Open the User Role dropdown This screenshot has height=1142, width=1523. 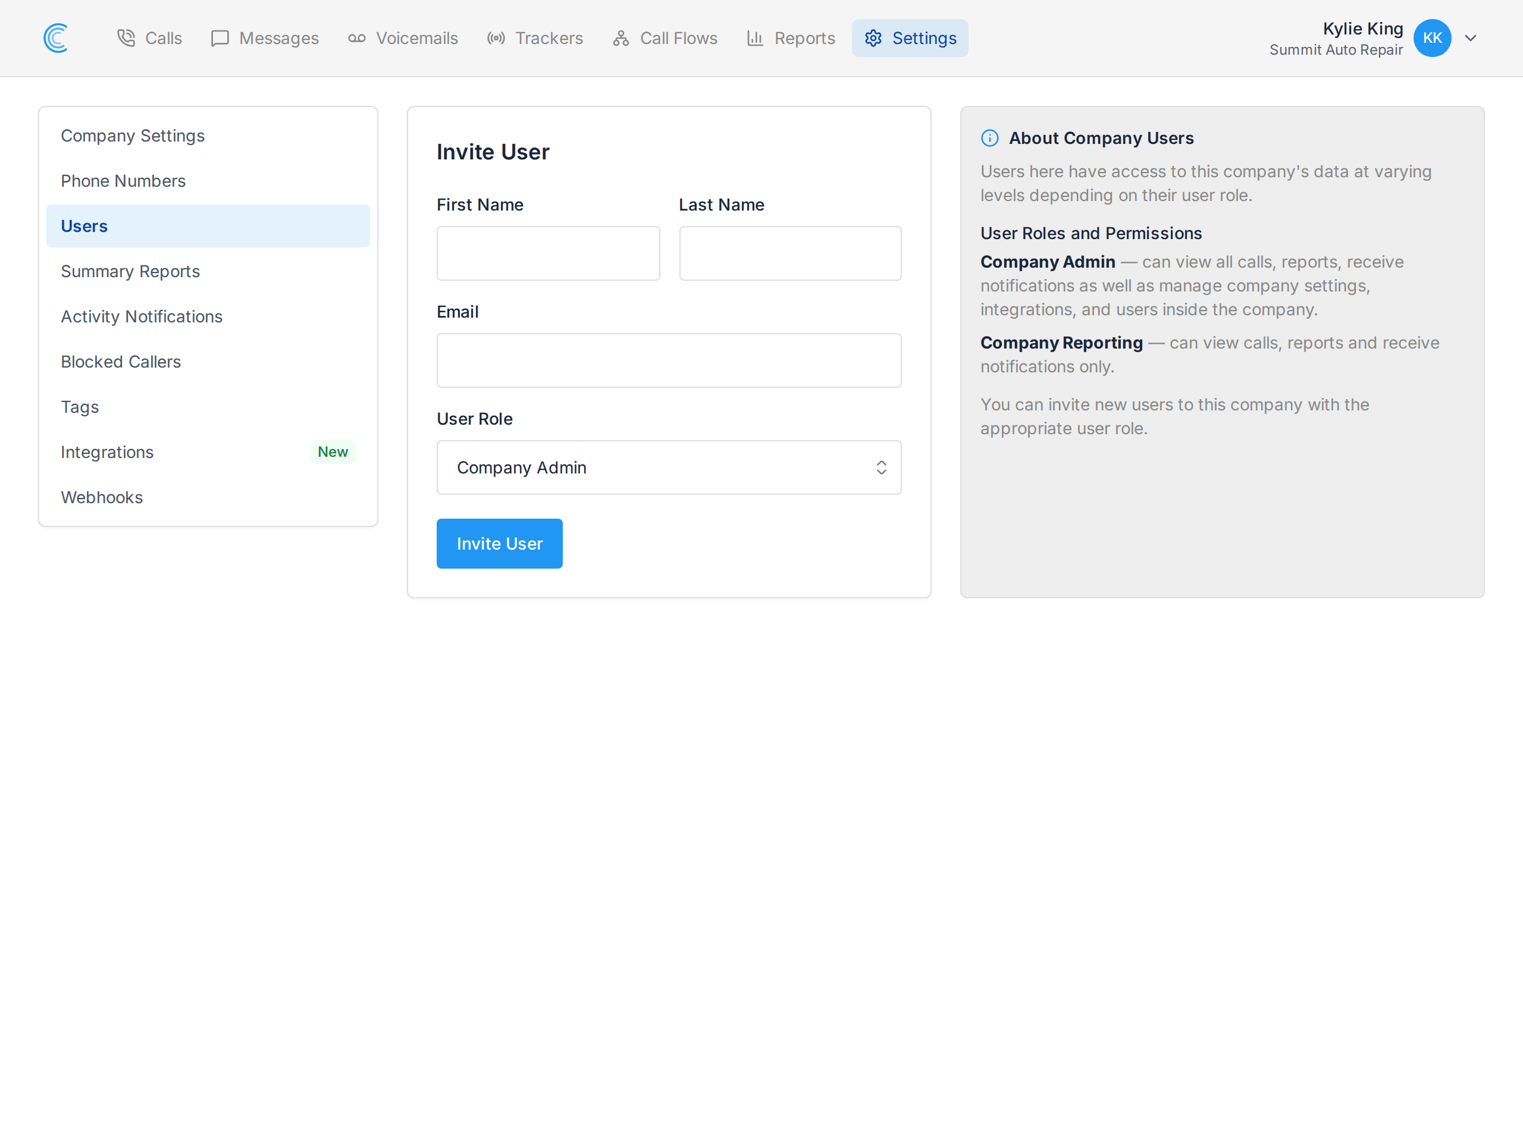click(669, 468)
